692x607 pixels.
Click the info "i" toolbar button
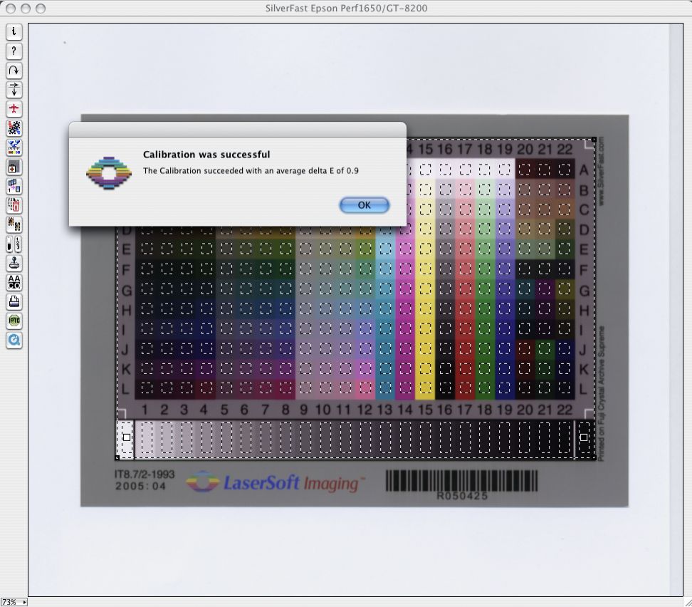click(x=14, y=32)
